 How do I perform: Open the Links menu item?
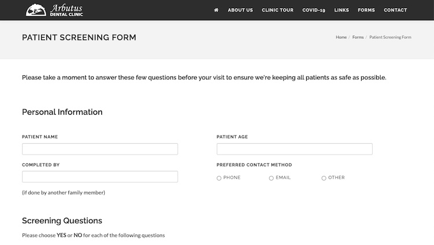click(341, 10)
